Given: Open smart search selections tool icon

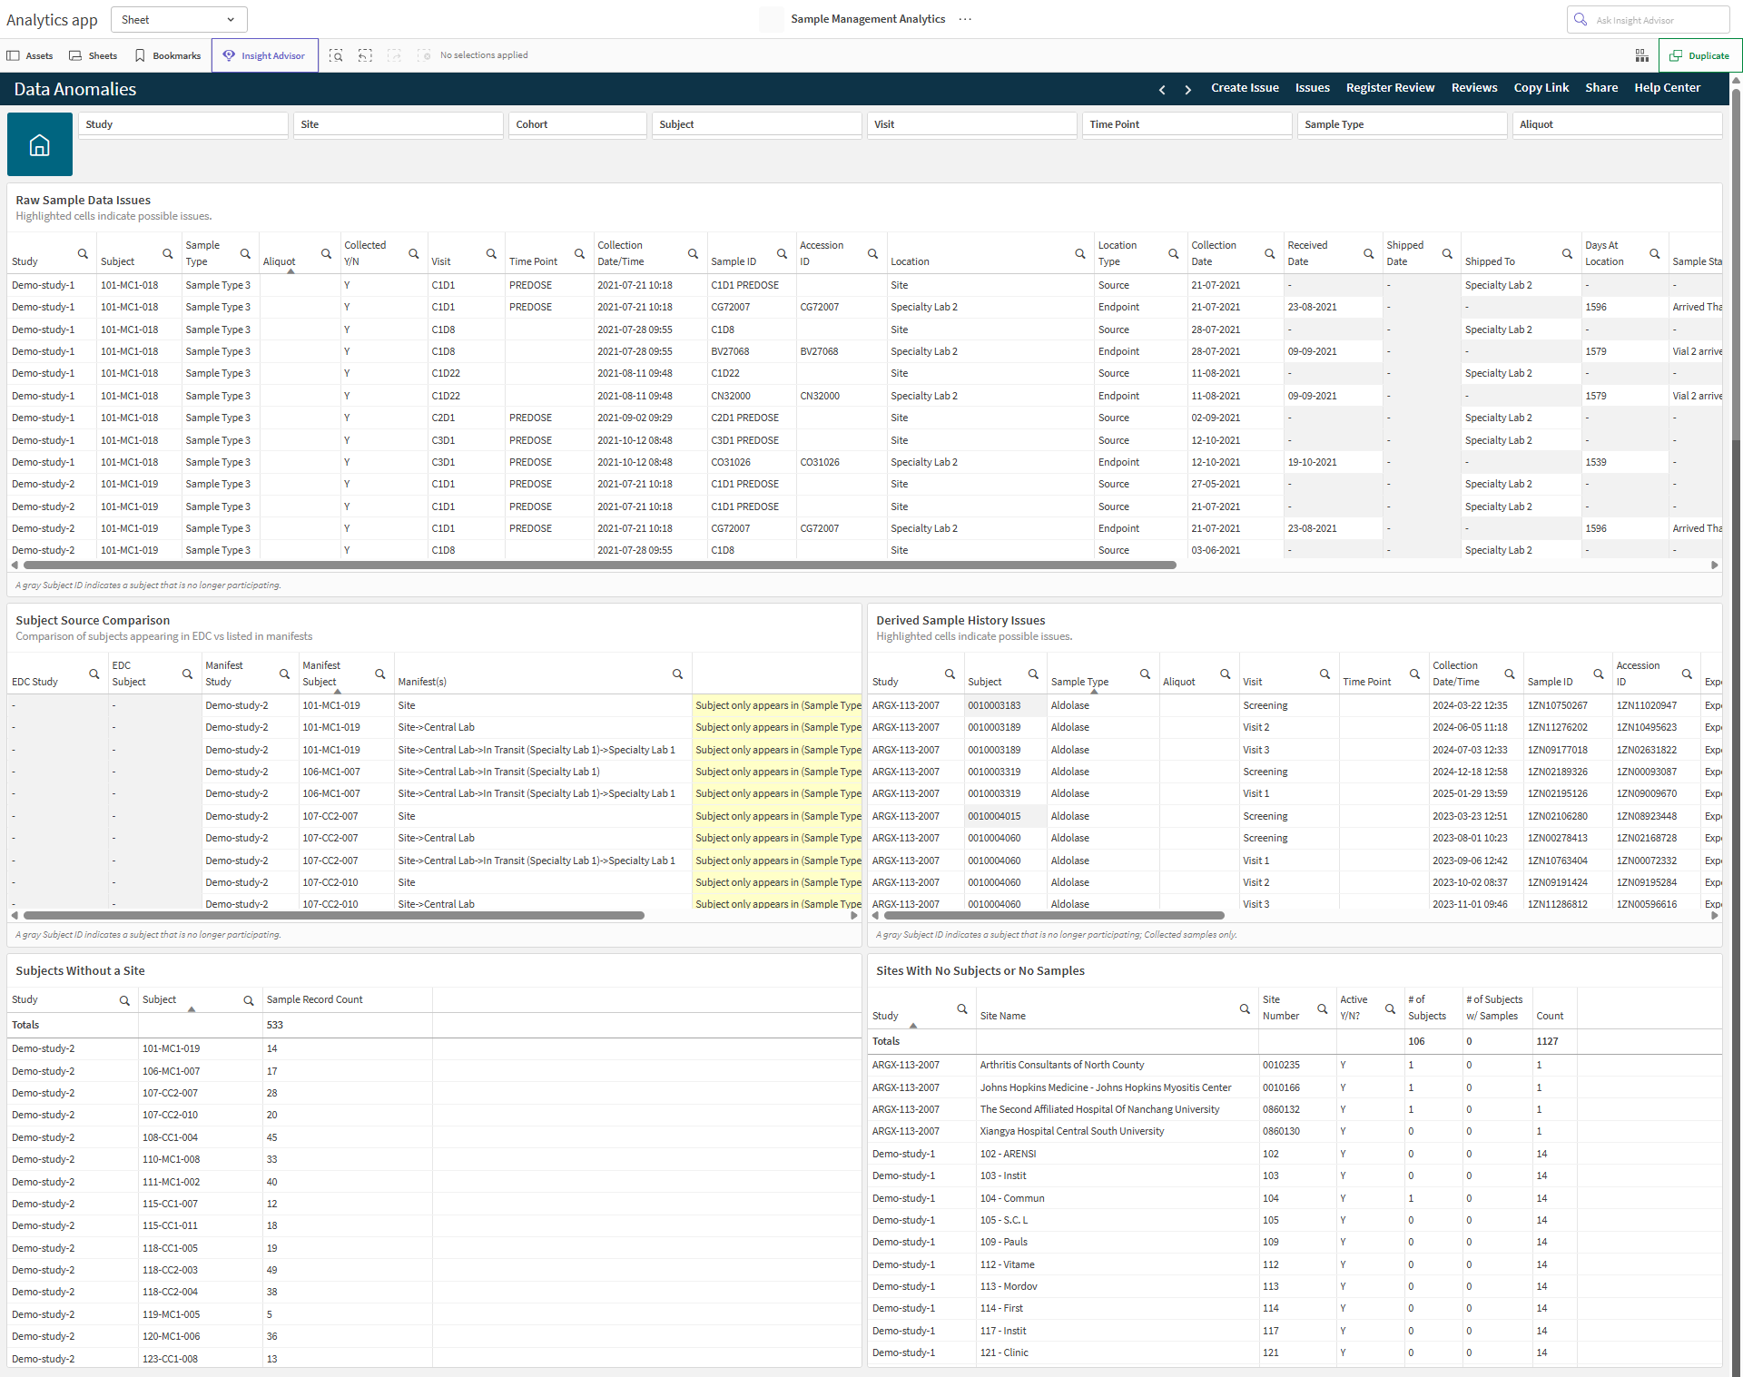Looking at the screenshot, I should 336,55.
